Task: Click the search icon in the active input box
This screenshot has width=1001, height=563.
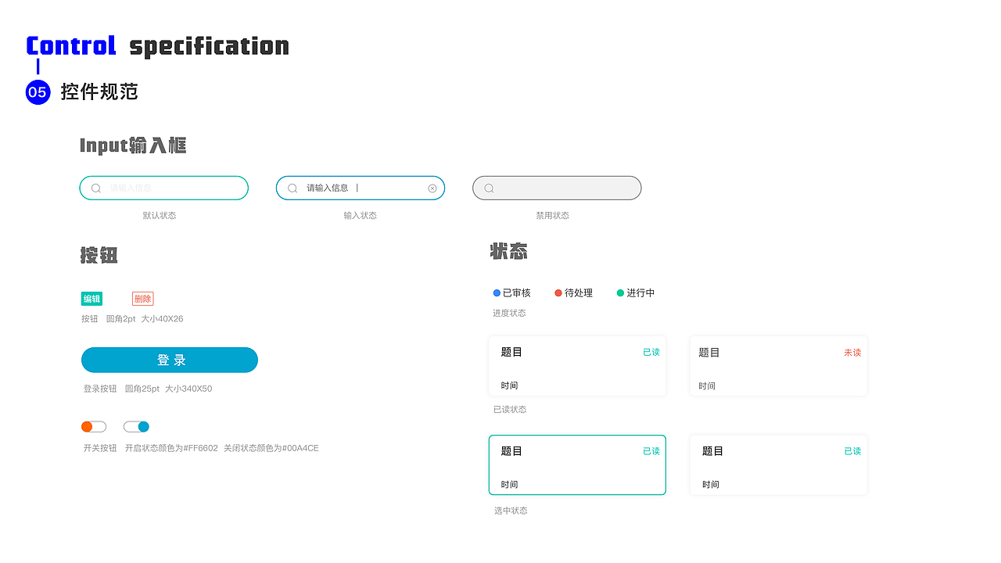Action: click(292, 188)
